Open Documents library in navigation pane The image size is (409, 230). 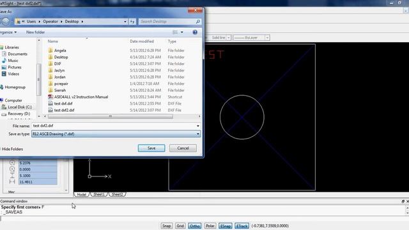pos(17,54)
